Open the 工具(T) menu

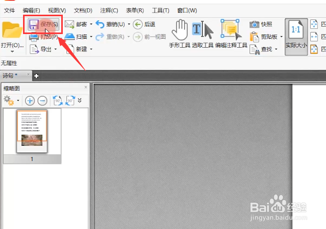pos(161,10)
